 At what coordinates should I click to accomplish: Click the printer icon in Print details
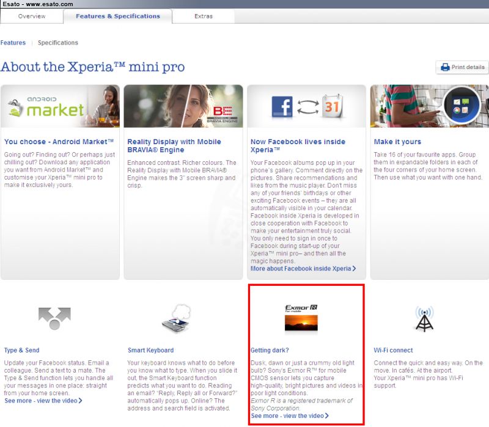[445, 67]
